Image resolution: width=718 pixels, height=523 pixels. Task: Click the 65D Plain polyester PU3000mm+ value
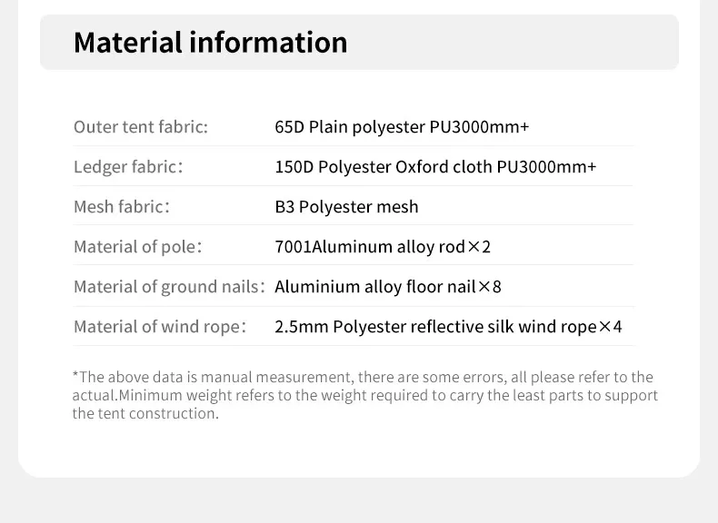coord(402,127)
